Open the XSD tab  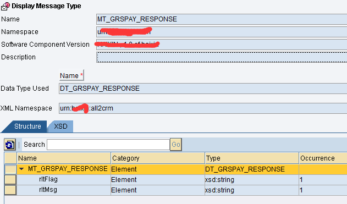[x=60, y=126]
